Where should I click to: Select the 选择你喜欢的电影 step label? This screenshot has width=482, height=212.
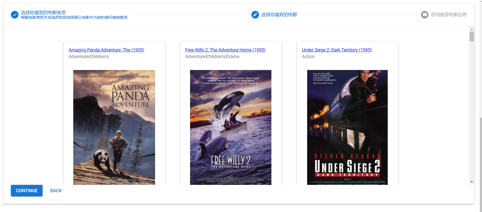point(279,15)
